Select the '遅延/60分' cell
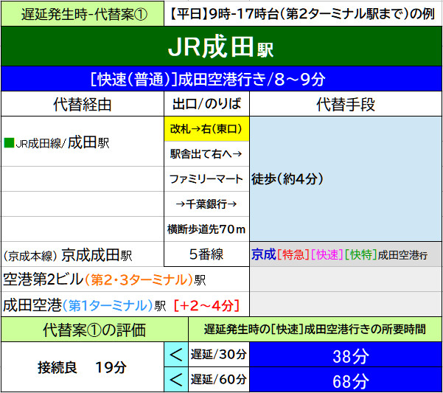This screenshot has width=443, height=393. pos(219,380)
